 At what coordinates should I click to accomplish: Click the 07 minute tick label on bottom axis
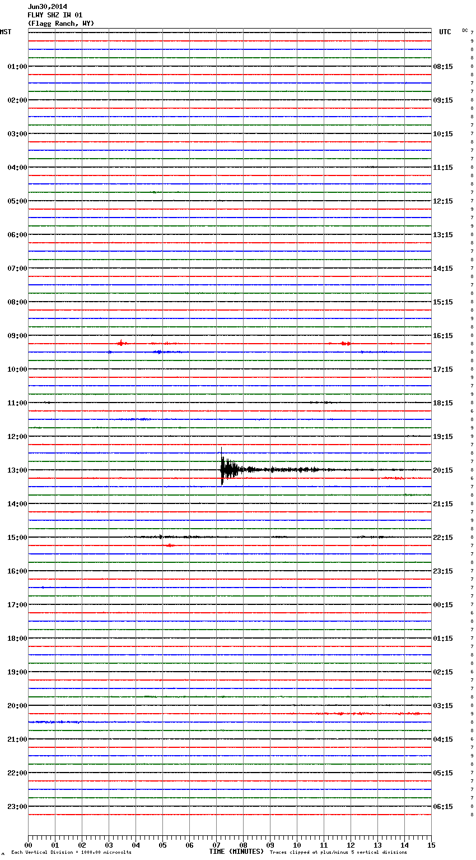tap(216, 845)
